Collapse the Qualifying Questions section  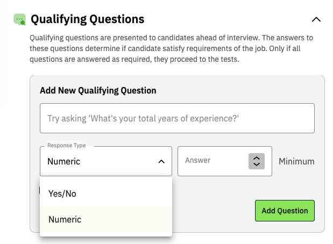coord(316,19)
